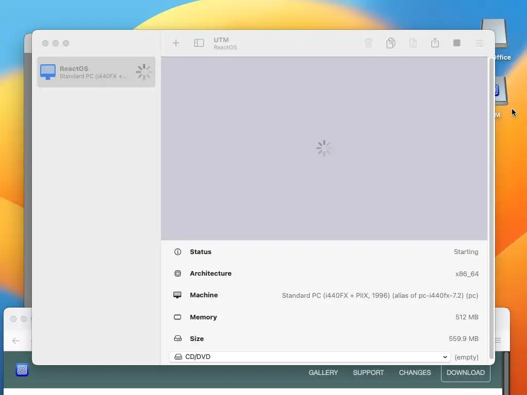This screenshot has height=395, width=527.
Task: Click the Machine display icon
Action: 178,295
